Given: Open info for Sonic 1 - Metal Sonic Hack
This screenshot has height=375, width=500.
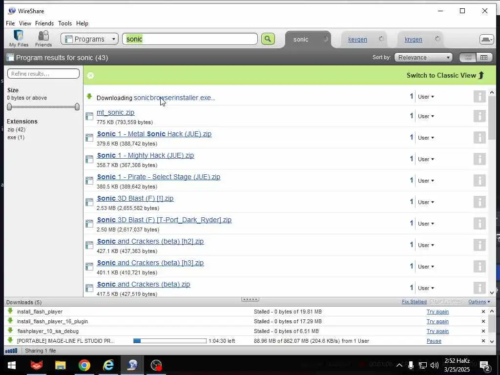Looking at the screenshot, I should [x=479, y=137].
